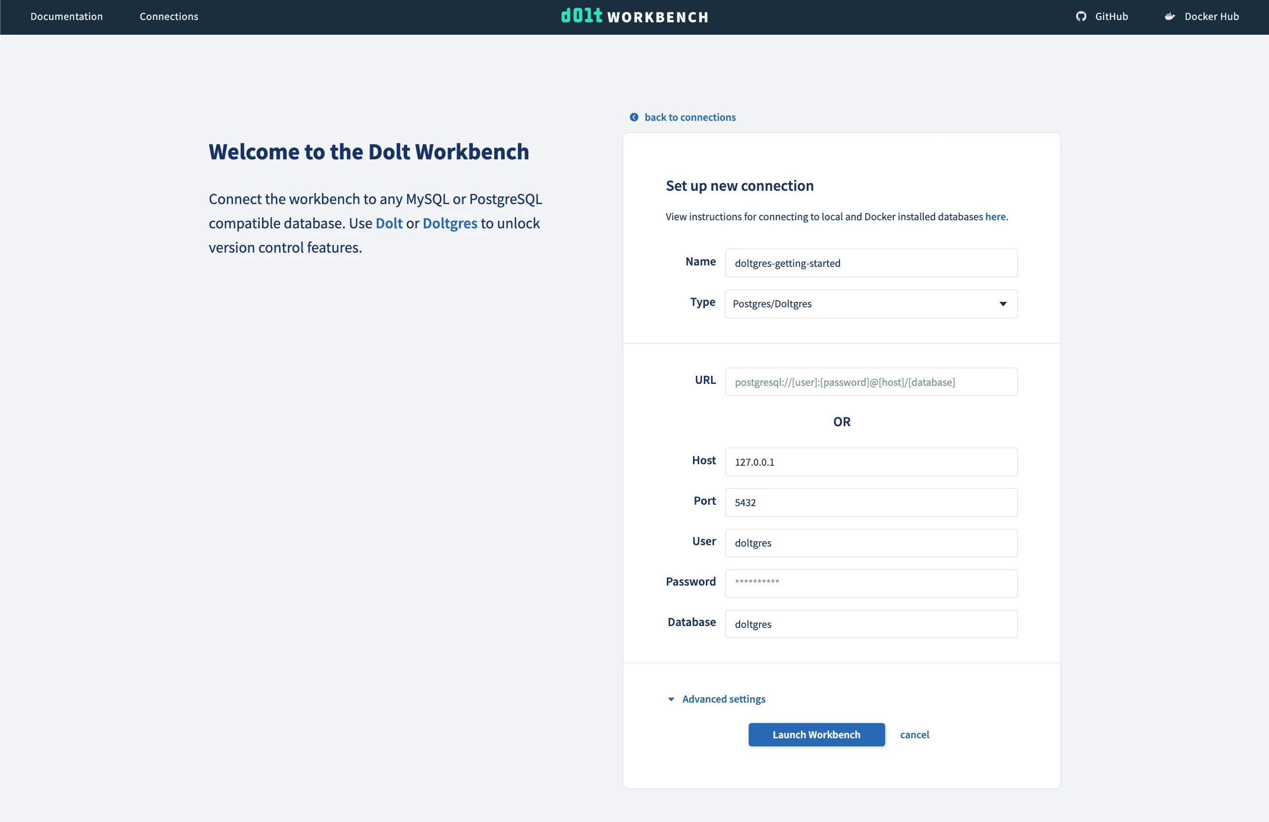Go to Connections in top navigation
Screen dimensions: 1269x822
169,17
